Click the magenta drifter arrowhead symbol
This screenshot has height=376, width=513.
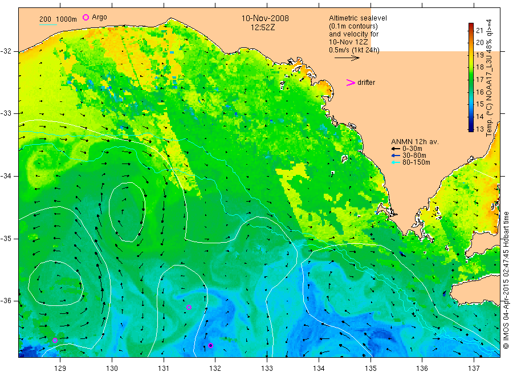[351, 83]
